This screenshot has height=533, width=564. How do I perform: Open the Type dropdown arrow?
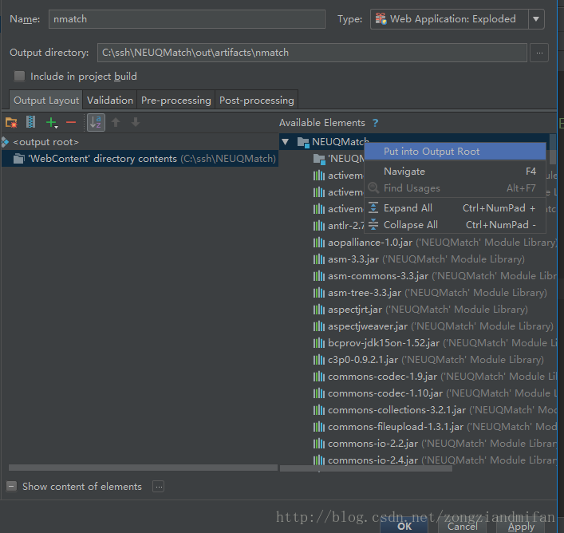pyautogui.click(x=536, y=19)
